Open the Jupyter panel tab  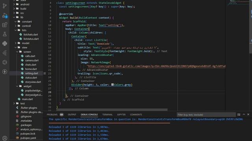coord(121,114)
